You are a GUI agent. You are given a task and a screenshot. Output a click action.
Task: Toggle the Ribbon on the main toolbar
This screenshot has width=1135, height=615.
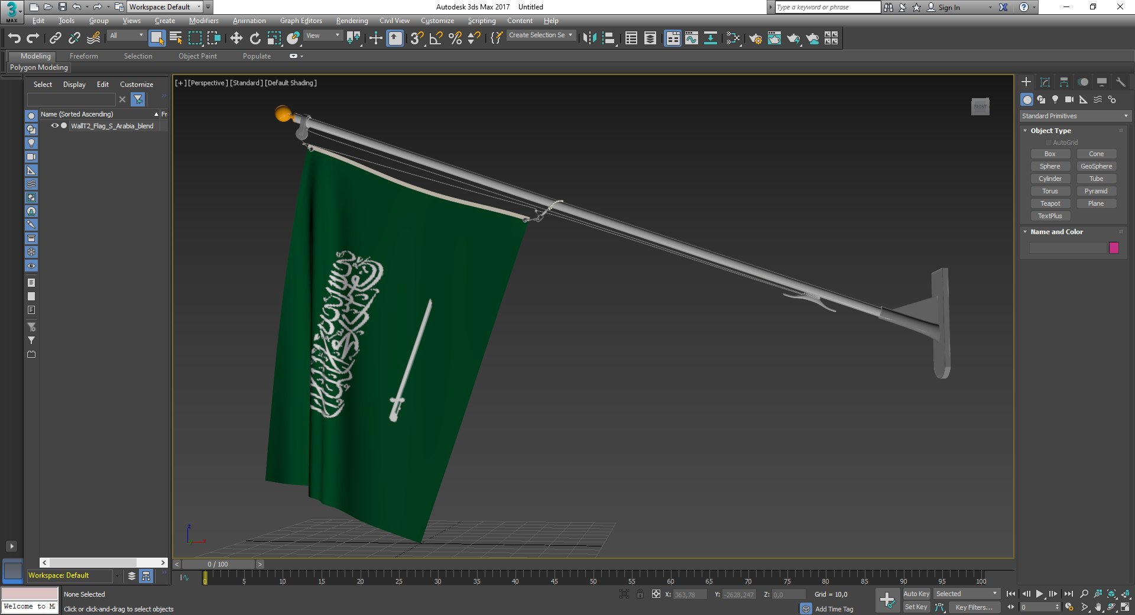673,38
